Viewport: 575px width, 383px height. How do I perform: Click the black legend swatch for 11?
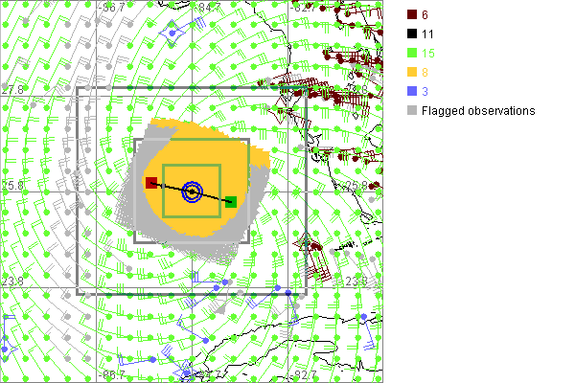pos(412,34)
